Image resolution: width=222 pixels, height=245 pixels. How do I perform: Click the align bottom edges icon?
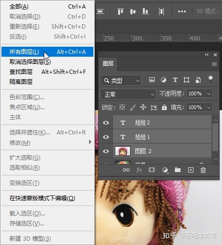[x=145, y=11]
